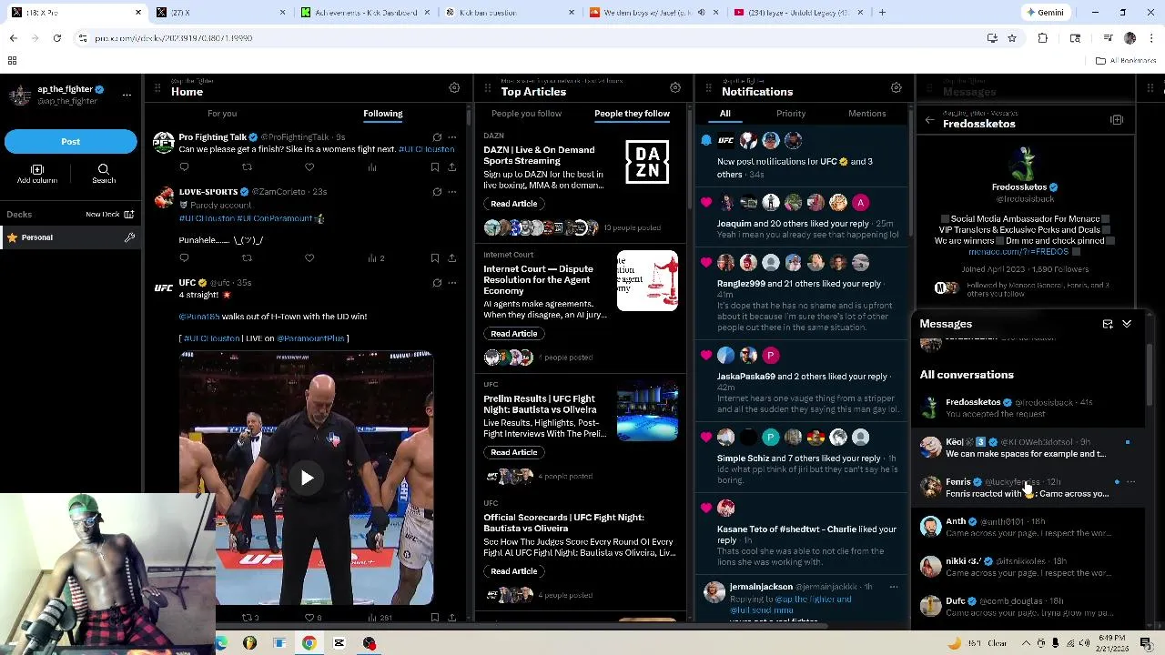This screenshot has width=1165, height=655.
Task: View analytics on LOVE-SPORTS post
Action: pos(376,258)
